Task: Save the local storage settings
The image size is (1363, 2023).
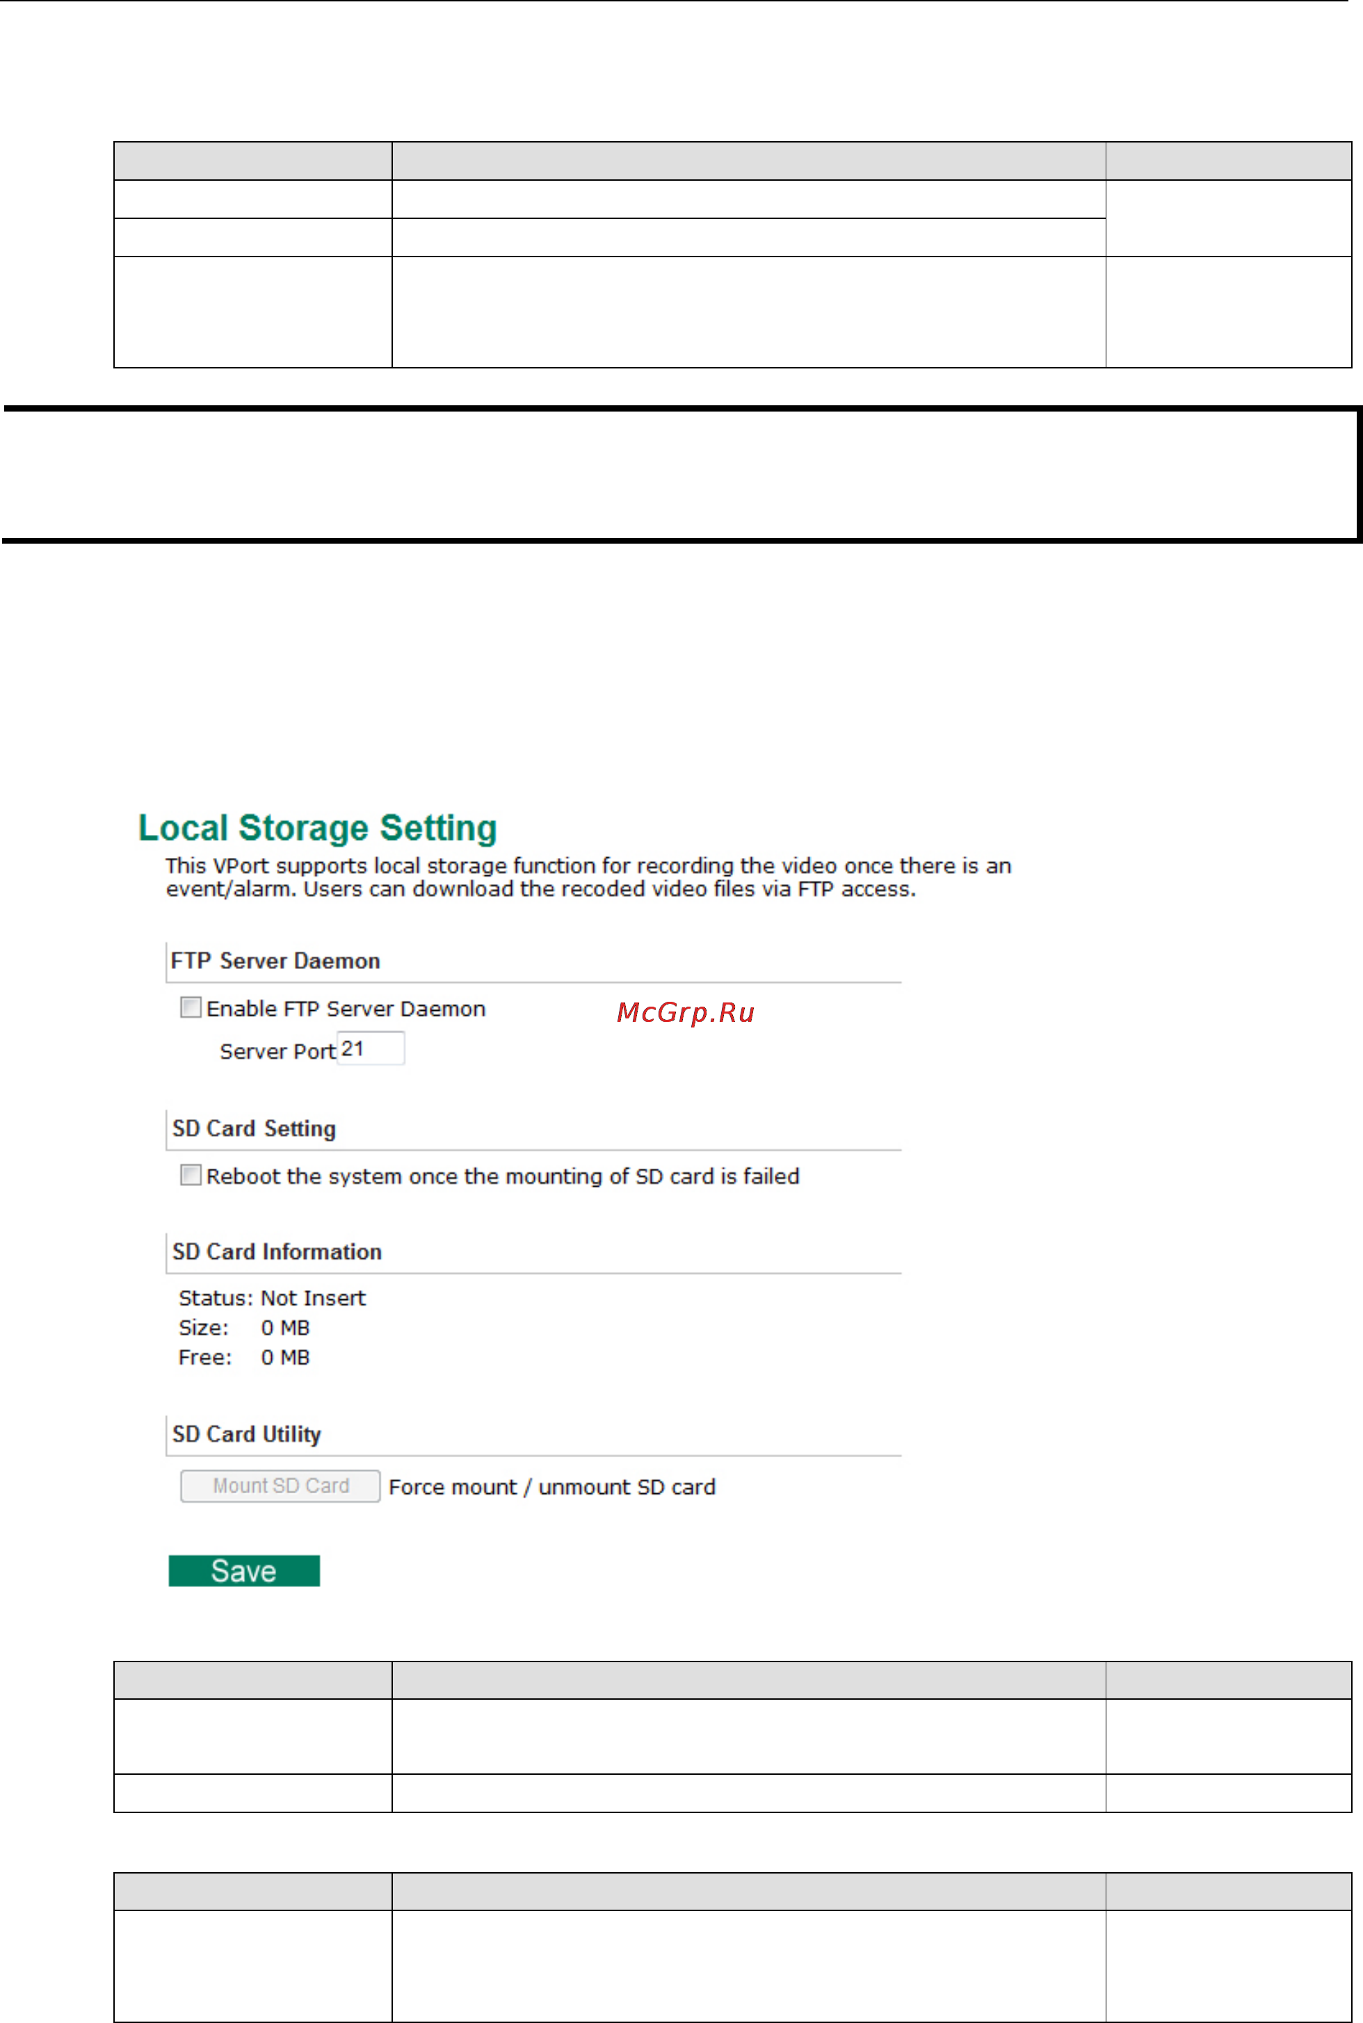Action: [x=244, y=1571]
